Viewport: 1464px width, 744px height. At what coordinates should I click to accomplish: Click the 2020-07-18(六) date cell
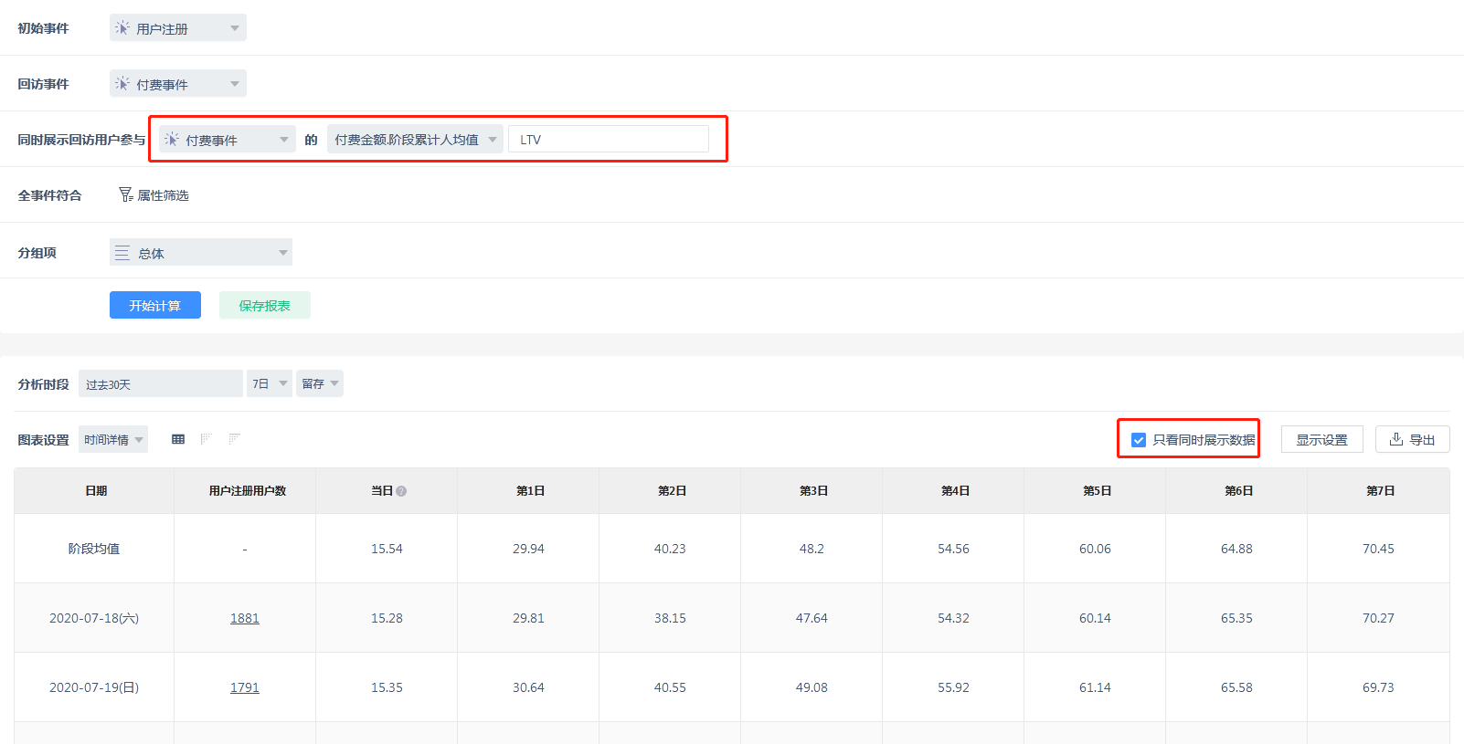click(95, 618)
